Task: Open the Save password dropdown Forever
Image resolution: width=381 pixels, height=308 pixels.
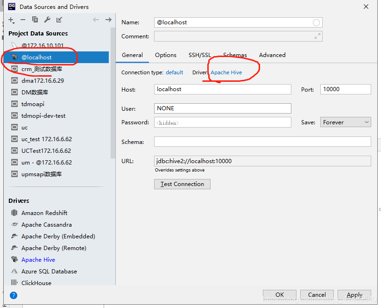Action: (x=346, y=122)
